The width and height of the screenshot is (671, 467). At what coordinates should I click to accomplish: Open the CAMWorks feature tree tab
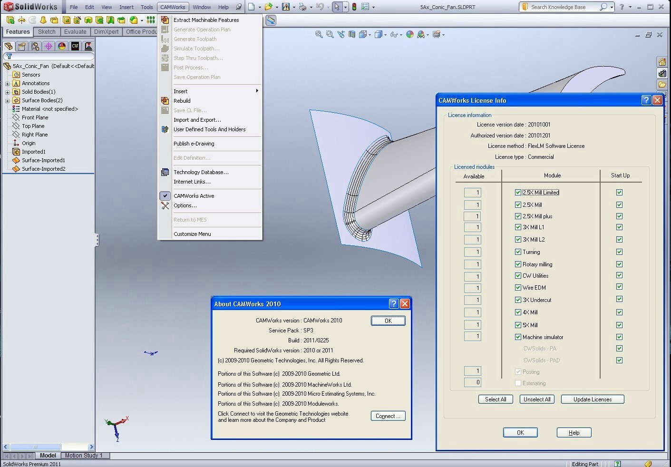(75, 46)
